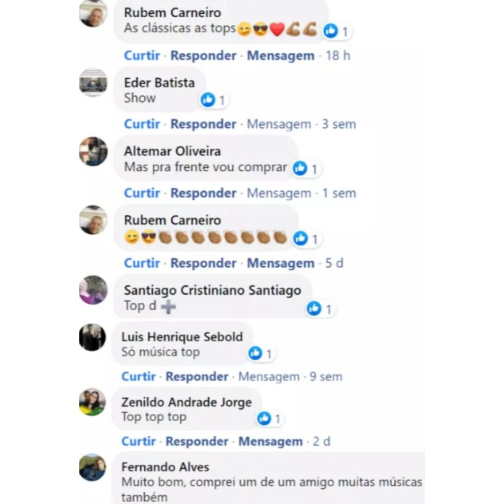The width and height of the screenshot is (504, 504).
Task: Click Luis Henrique Sebold's profile picture
Action: tap(93, 337)
